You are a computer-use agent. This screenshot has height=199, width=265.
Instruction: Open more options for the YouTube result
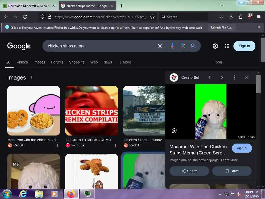coord(115,145)
